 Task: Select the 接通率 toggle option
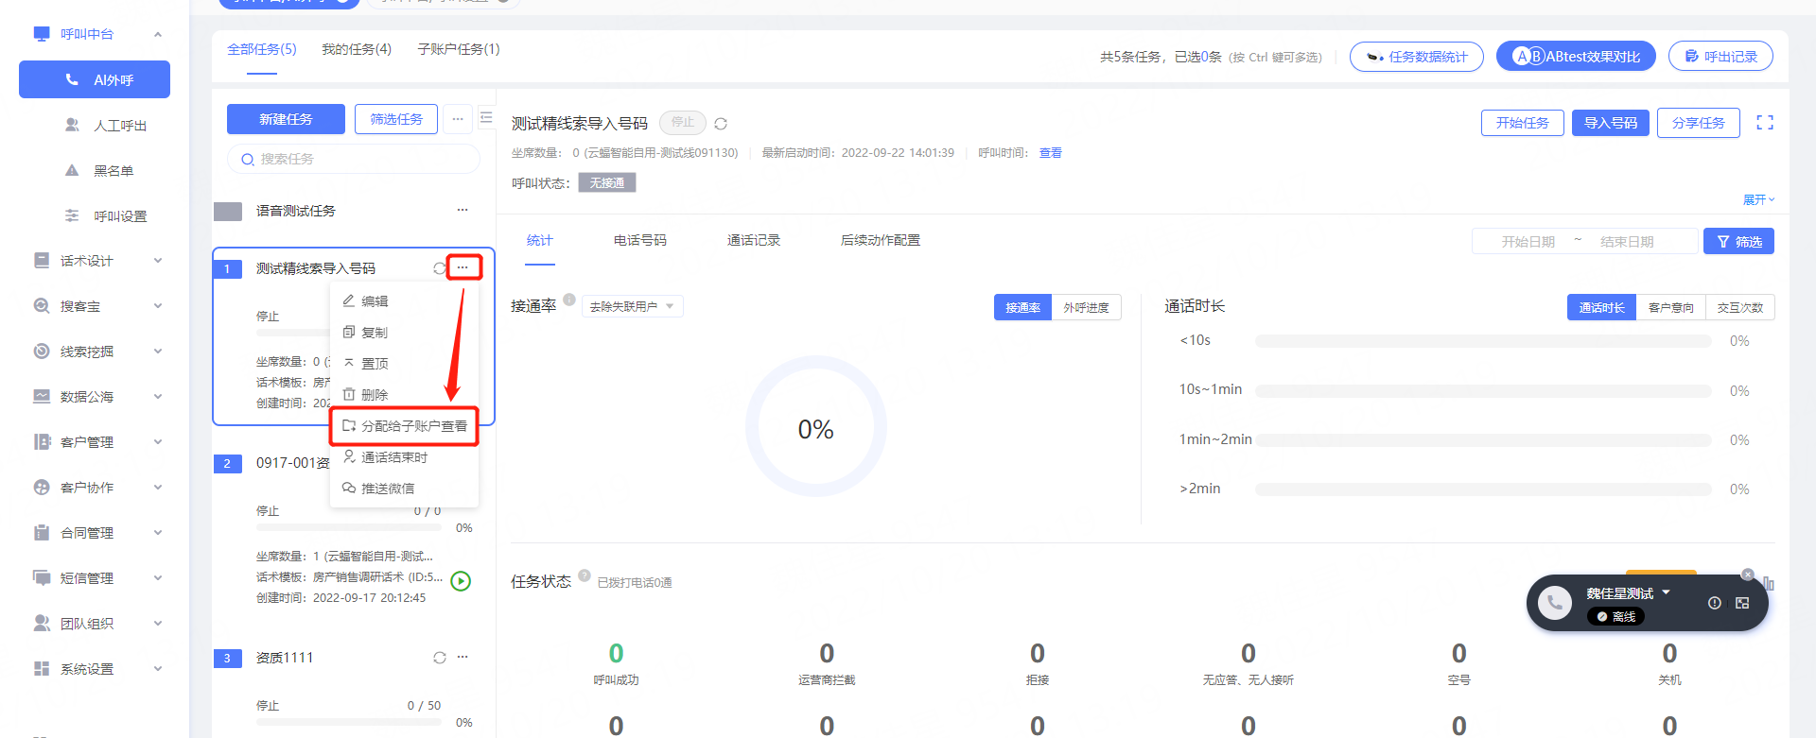tap(1022, 308)
